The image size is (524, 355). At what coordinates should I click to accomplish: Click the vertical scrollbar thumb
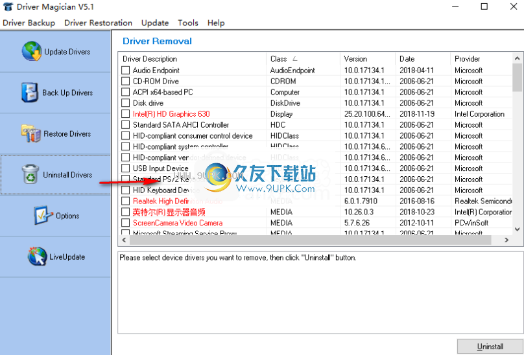point(518,78)
